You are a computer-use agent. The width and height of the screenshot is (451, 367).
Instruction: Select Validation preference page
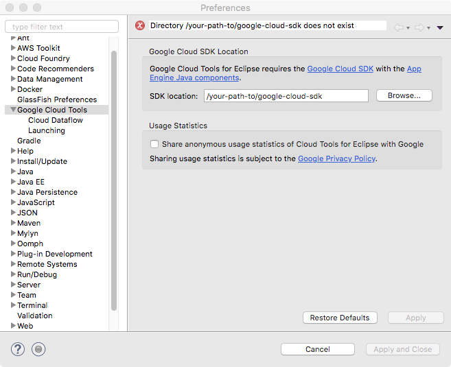[x=34, y=316]
